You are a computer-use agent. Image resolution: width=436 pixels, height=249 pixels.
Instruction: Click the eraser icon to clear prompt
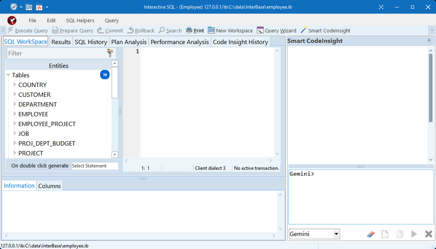click(x=371, y=234)
